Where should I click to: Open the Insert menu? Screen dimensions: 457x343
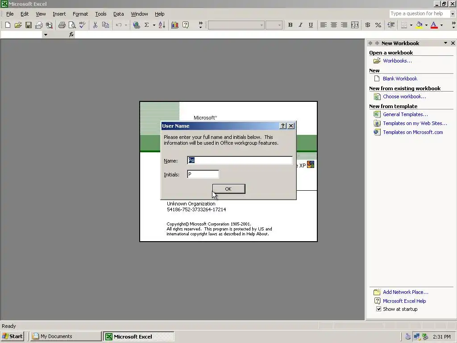point(59,14)
